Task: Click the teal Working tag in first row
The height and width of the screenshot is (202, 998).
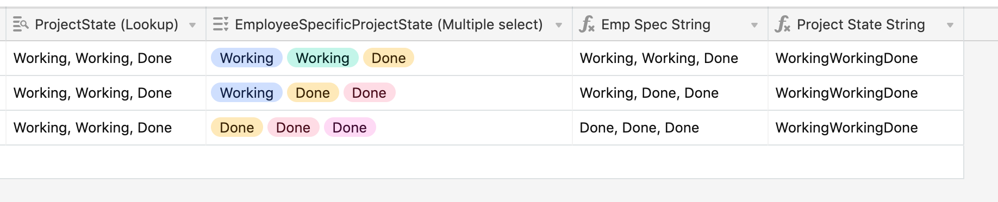Action: 323,58
